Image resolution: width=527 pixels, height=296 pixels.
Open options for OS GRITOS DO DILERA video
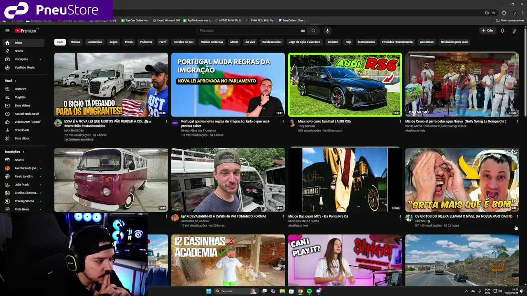(x=517, y=217)
